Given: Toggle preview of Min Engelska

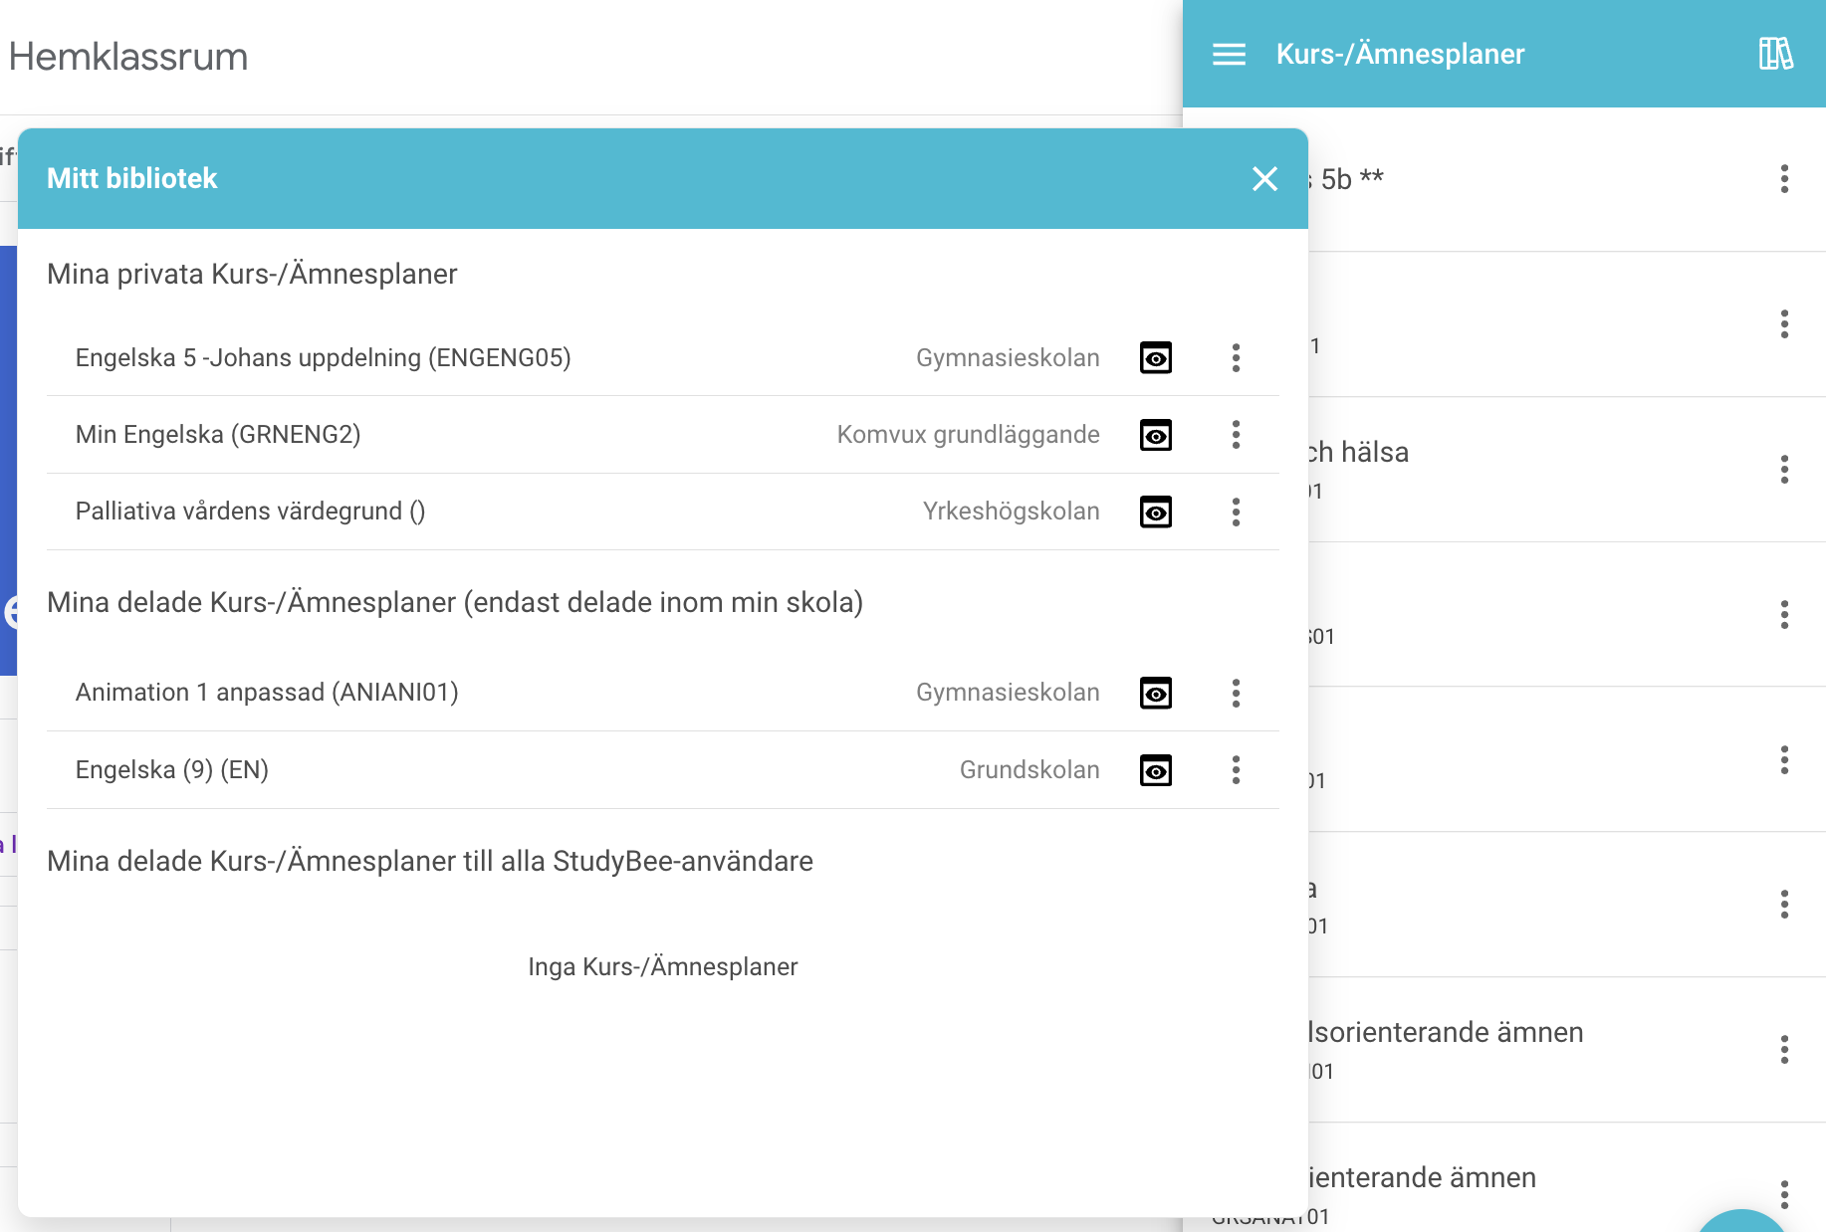Looking at the screenshot, I should tap(1155, 435).
